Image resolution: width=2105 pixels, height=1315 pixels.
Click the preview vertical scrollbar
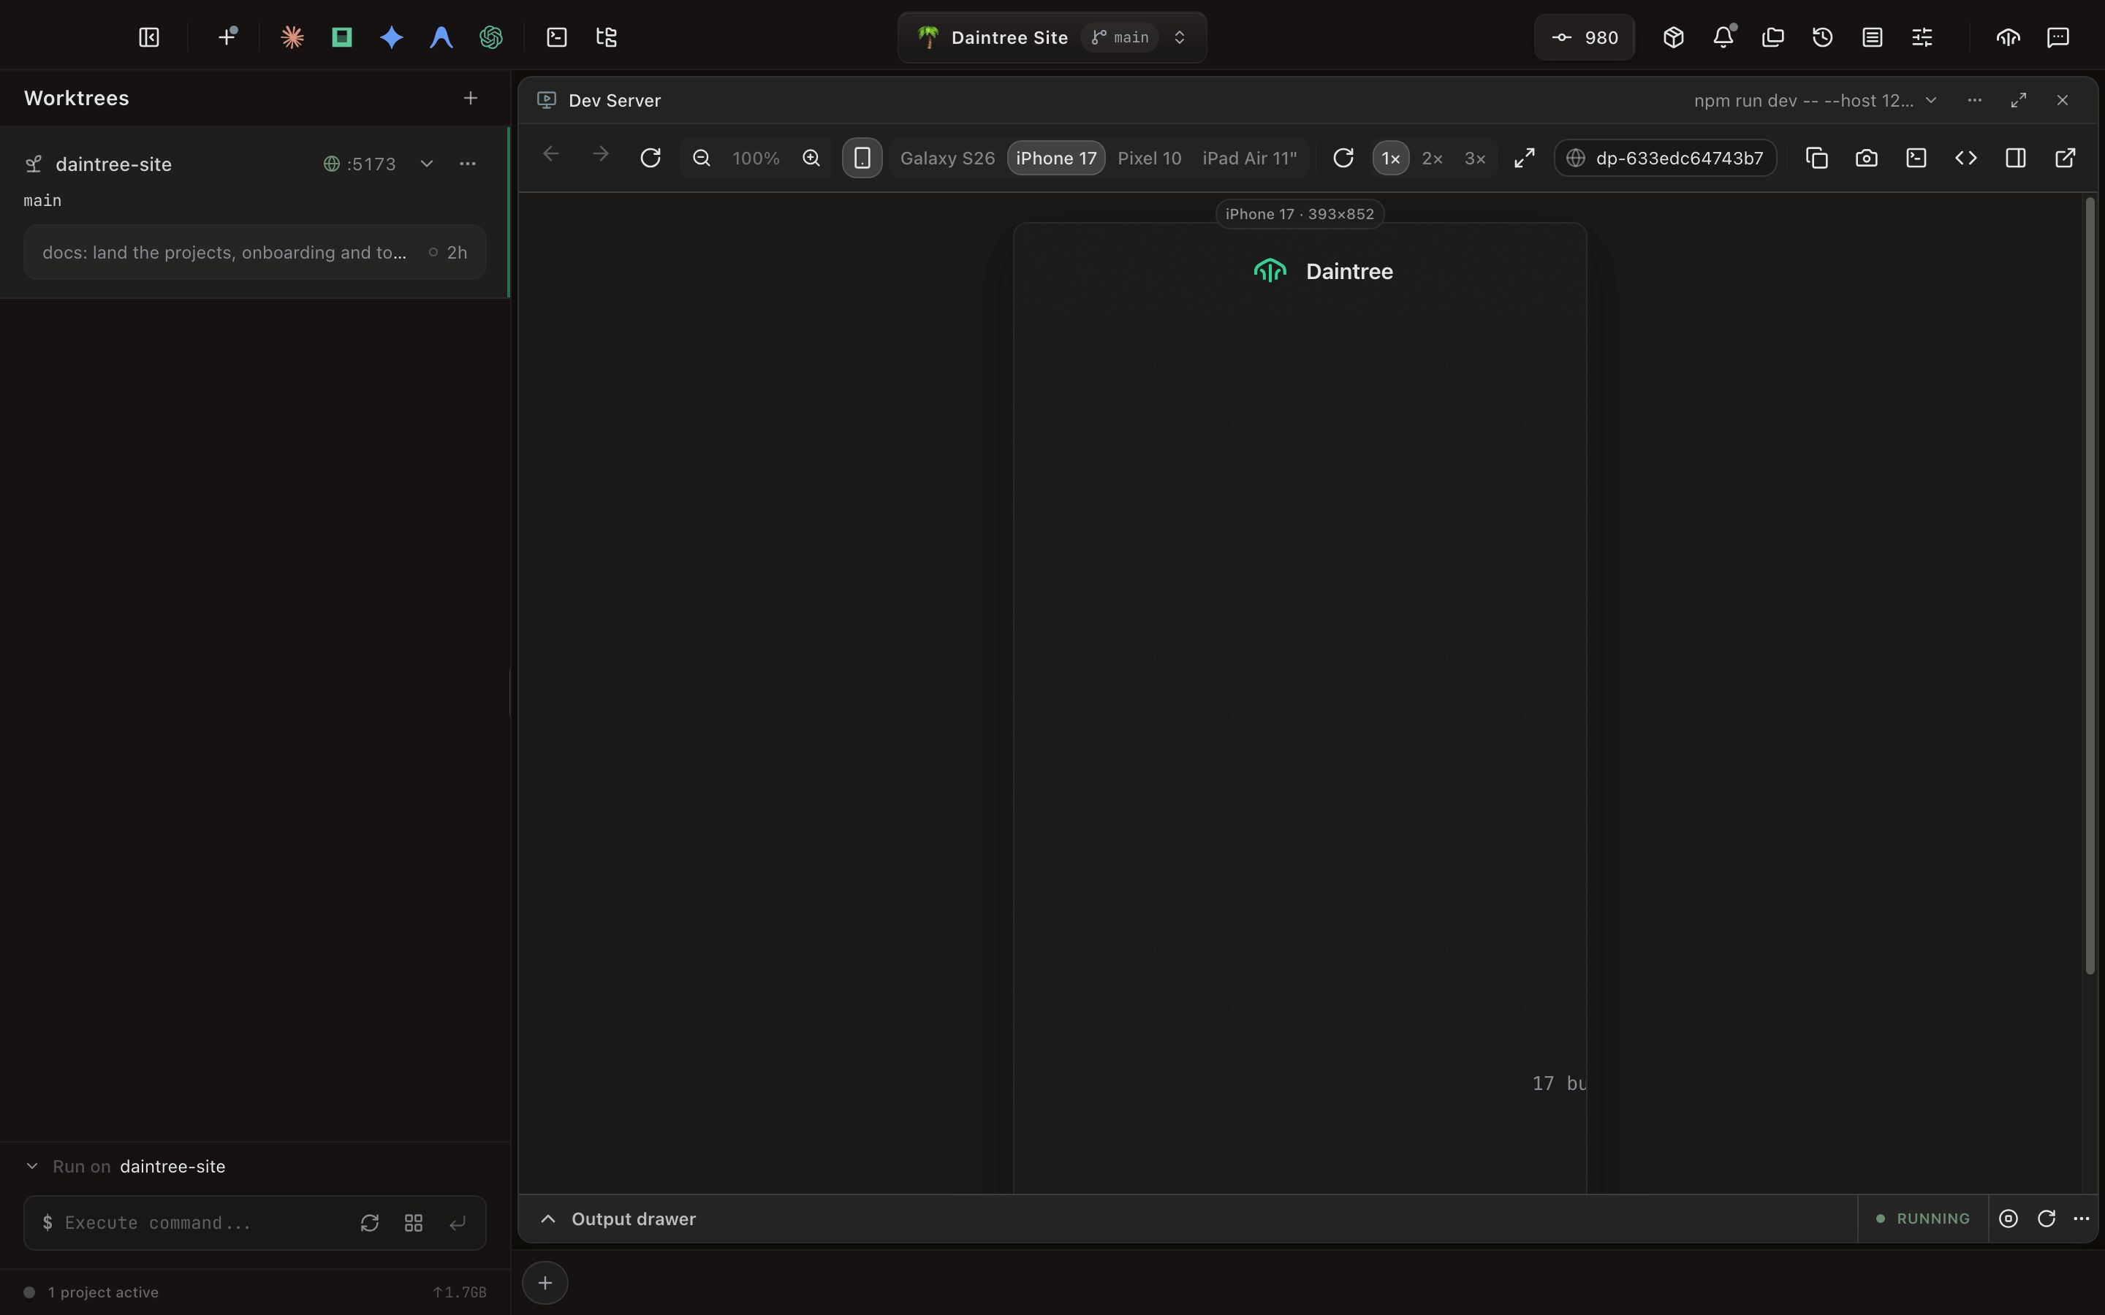coord(2090,585)
